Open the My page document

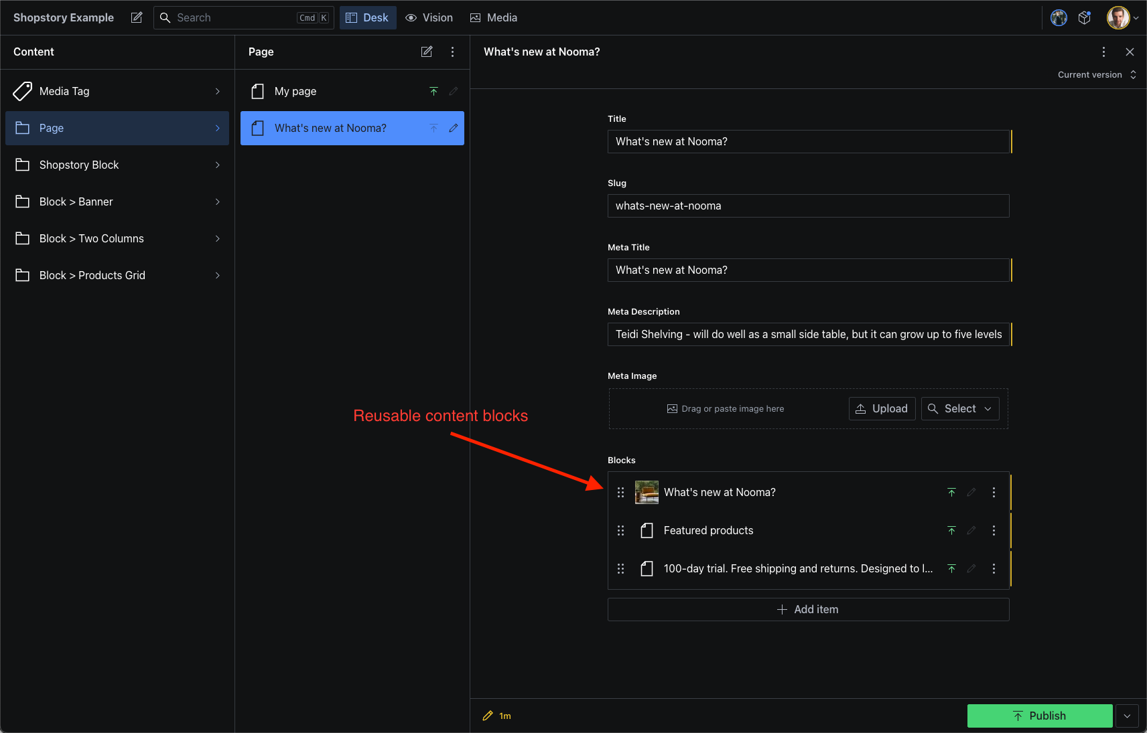pos(352,91)
